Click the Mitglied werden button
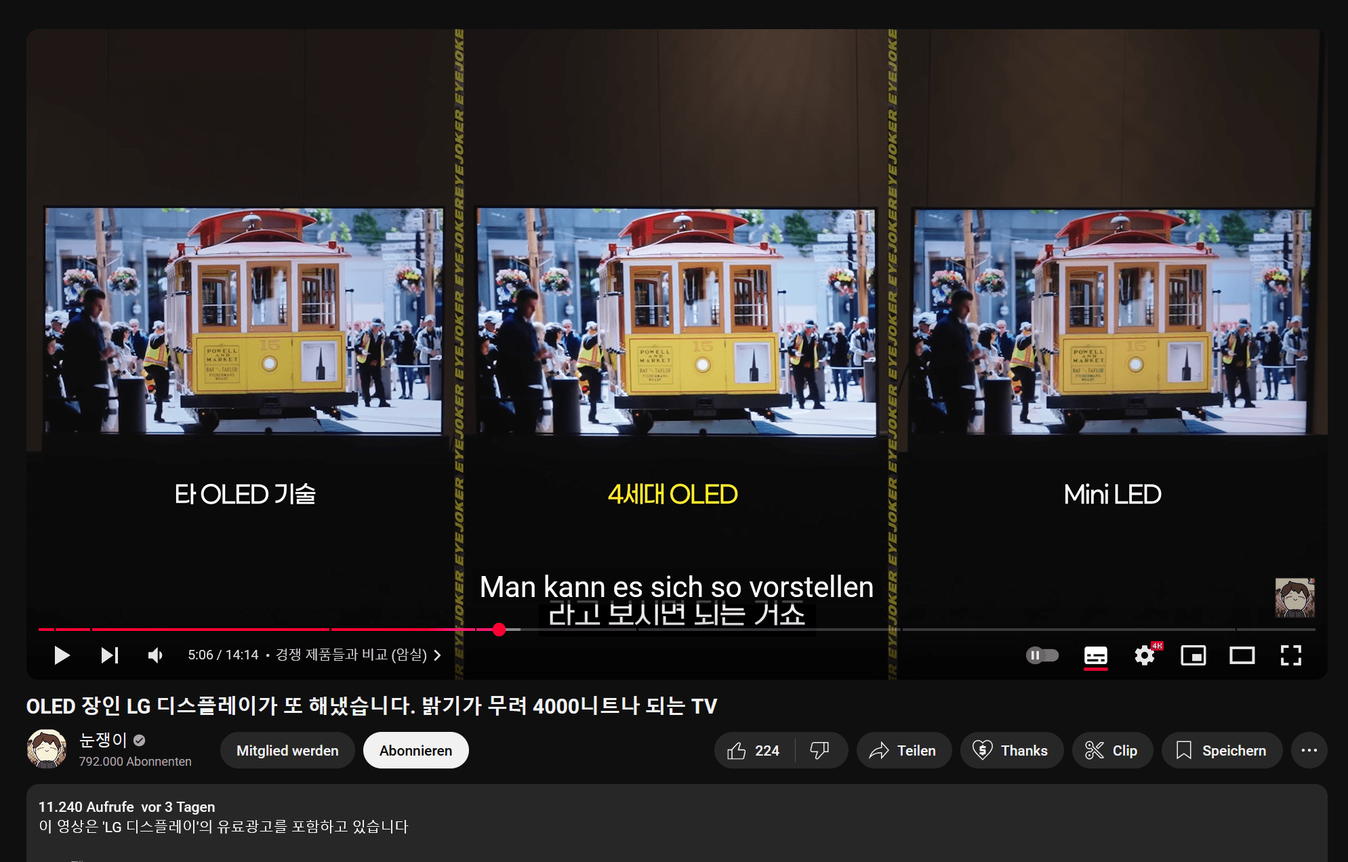 pos(287,751)
